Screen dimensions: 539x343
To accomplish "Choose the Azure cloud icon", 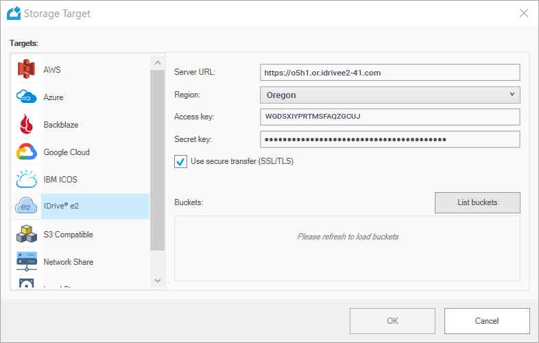I will tap(27, 97).
